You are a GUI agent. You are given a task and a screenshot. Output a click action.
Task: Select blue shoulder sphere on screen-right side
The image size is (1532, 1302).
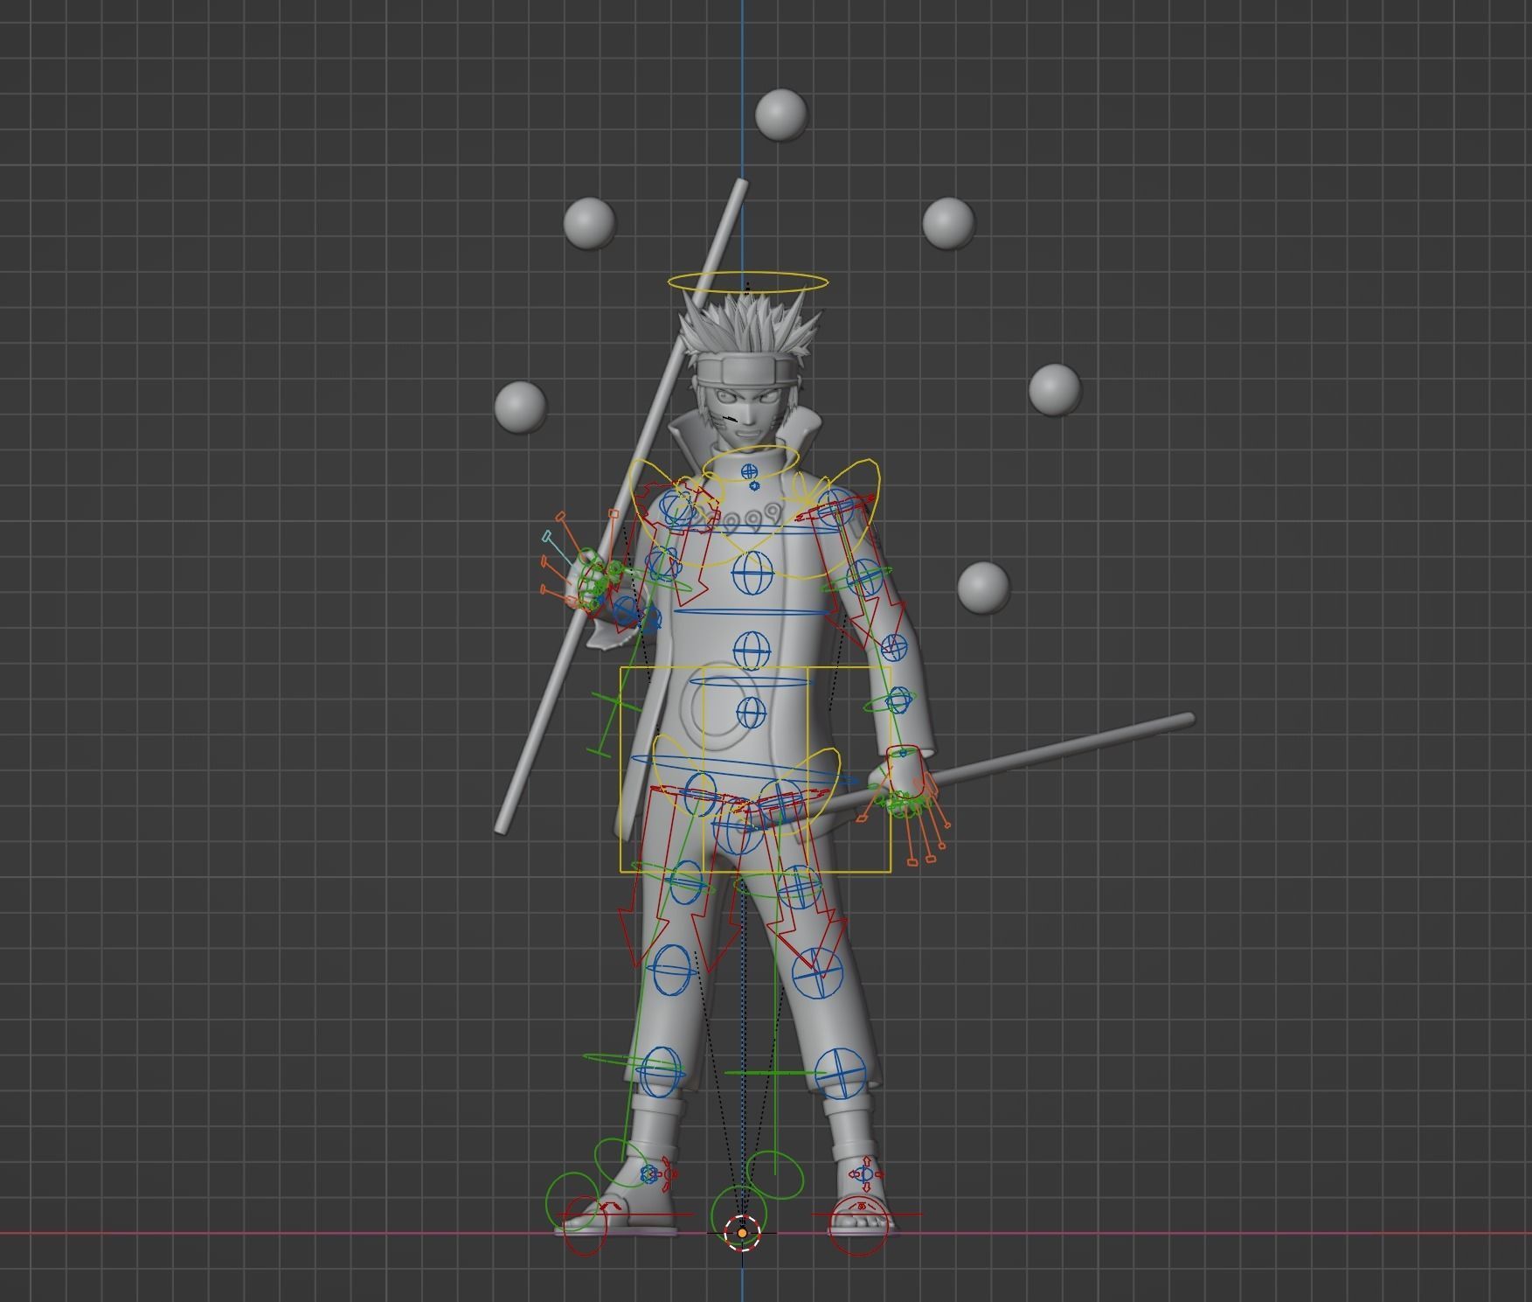pyautogui.click(x=836, y=508)
